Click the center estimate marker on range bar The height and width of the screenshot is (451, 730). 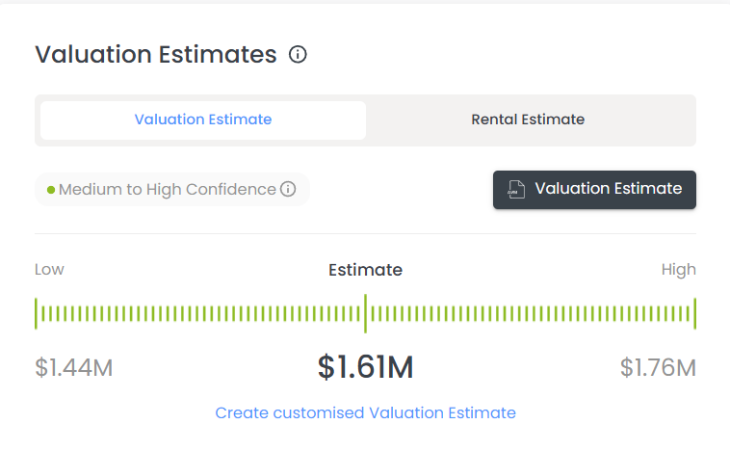pos(365,313)
